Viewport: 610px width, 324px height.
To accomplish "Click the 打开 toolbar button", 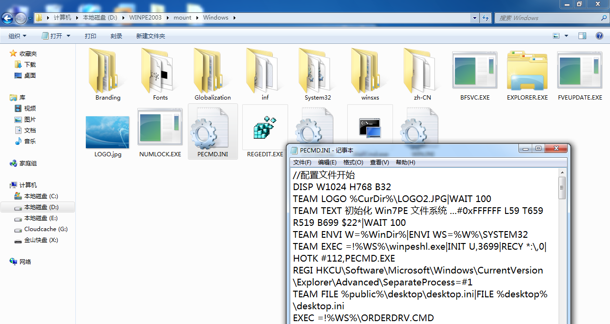I will point(52,36).
